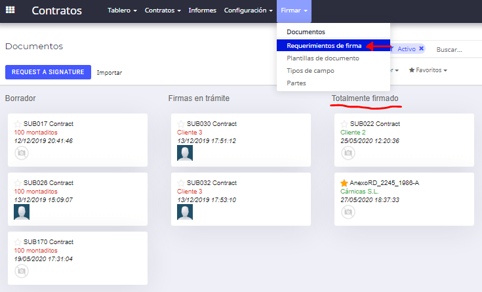
Task: Open the SUB170 Contract card title
Action: [x=49, y=242]
